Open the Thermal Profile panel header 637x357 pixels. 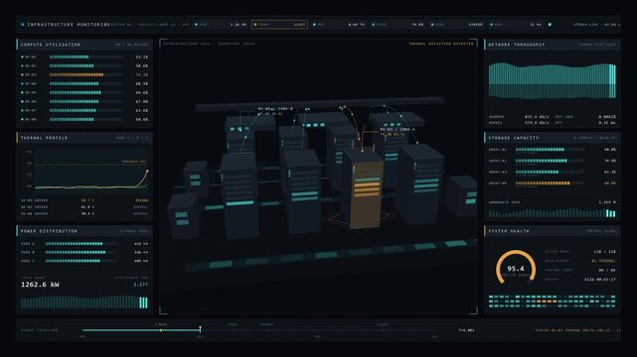tap(84, 138)
